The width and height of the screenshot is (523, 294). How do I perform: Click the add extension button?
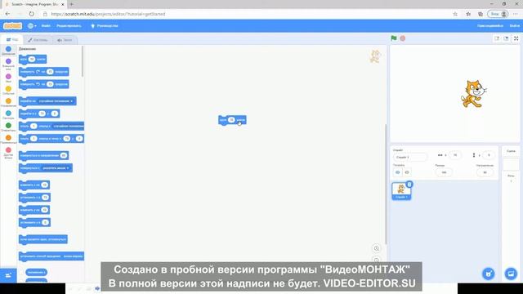(x=8, y=275)
